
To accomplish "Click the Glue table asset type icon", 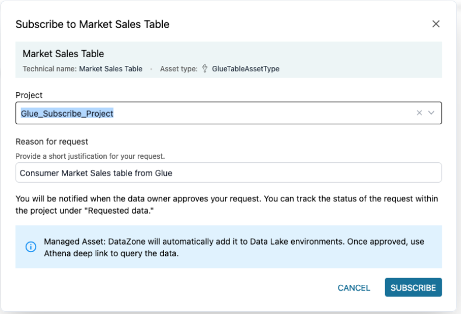I will coord(205,69).
